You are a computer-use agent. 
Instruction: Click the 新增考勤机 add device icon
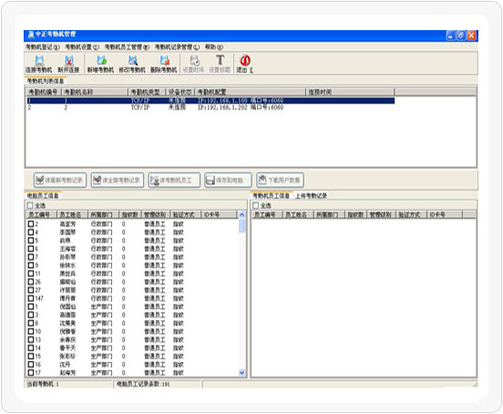pyautogui.click(x=101, y=64)
